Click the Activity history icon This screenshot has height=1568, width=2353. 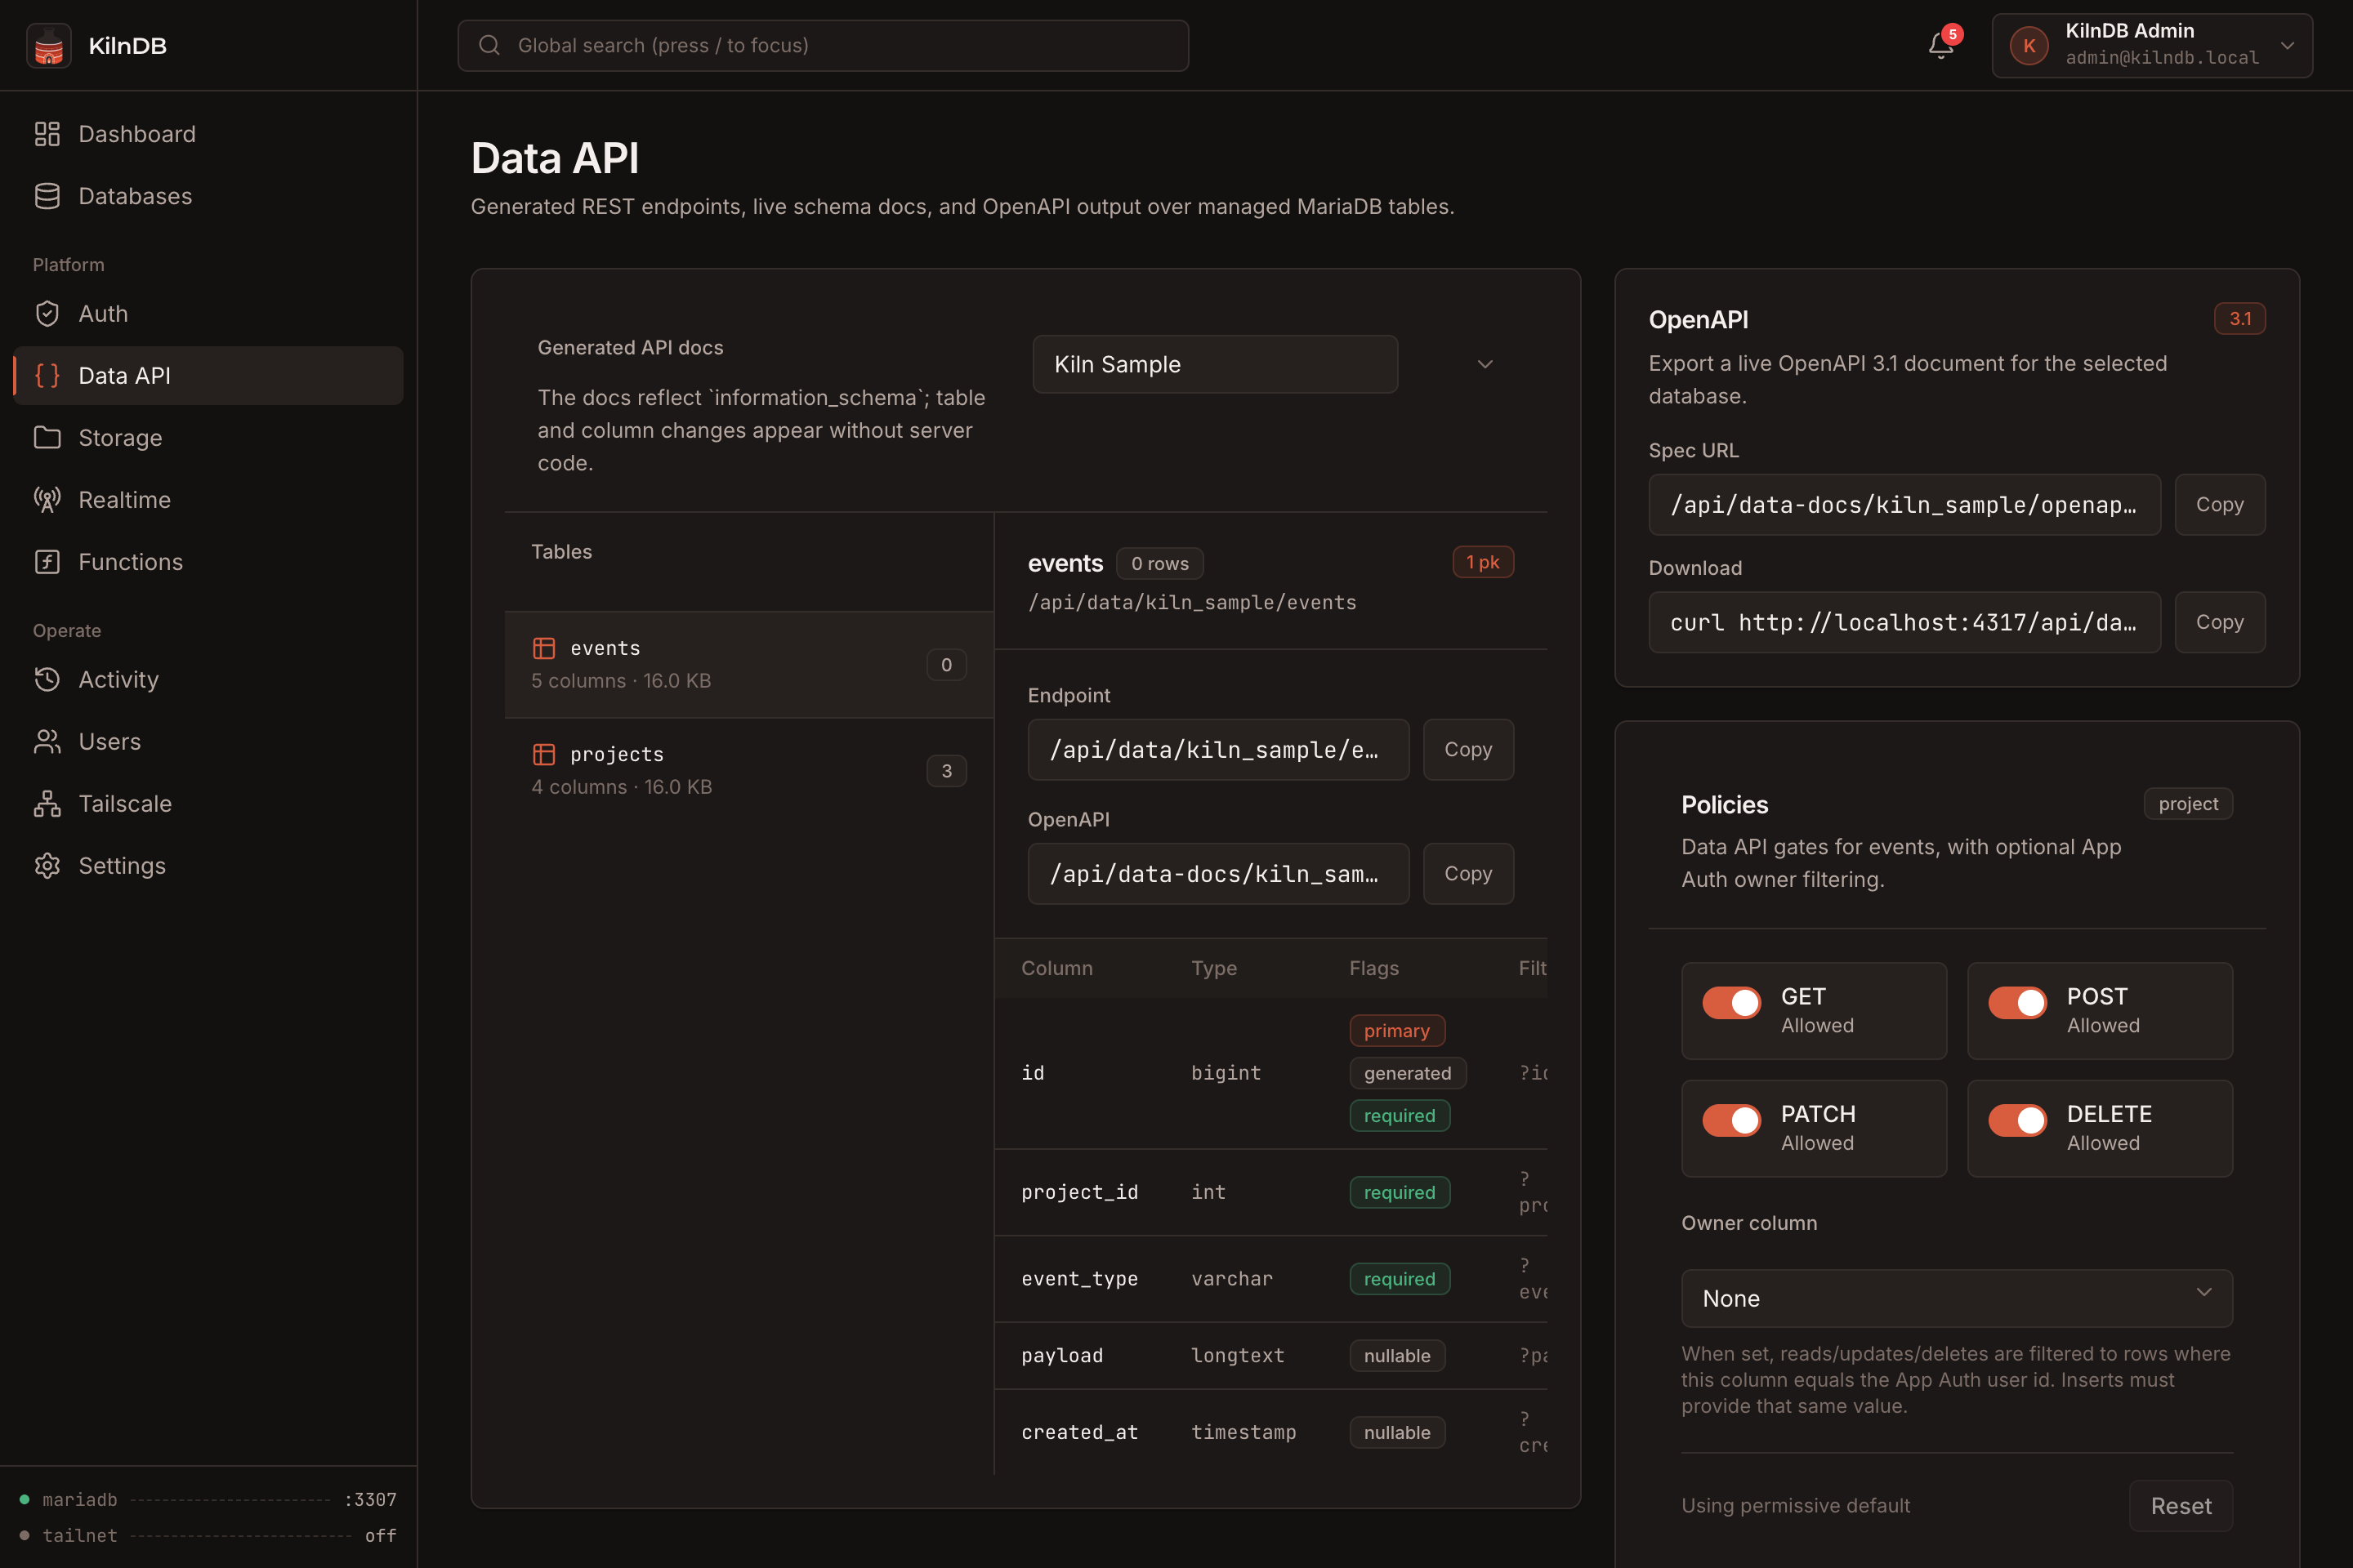[x=47, y=680]
